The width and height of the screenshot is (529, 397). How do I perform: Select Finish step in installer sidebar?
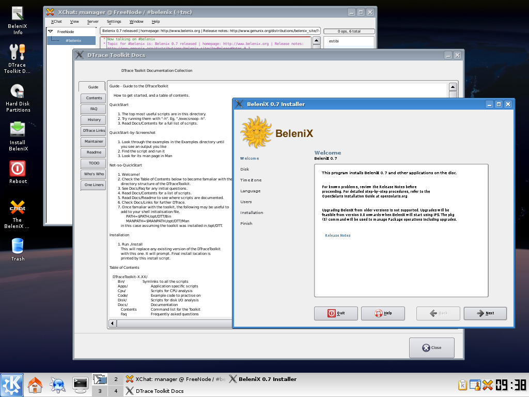pos(246,223)
